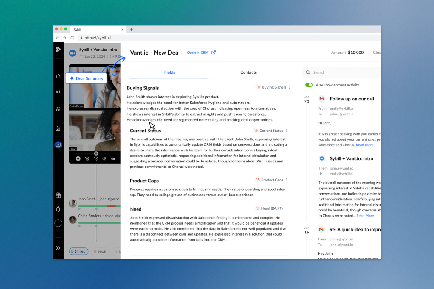Open the analytics chart icon in the sidebar
The height and width of the screenshot is (289, 434).
click(x=58, y=128)
